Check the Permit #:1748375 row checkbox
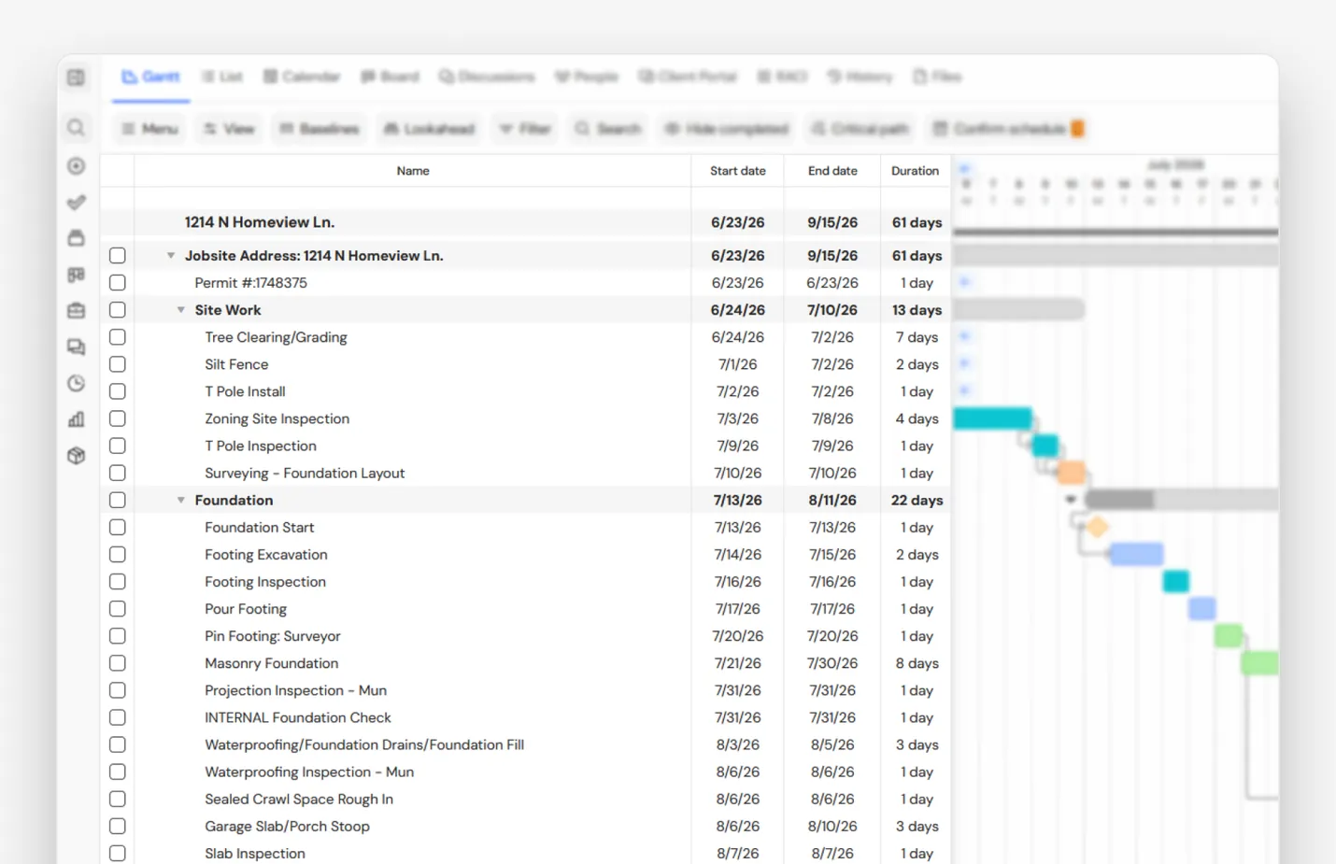 [x=117, y=283]
